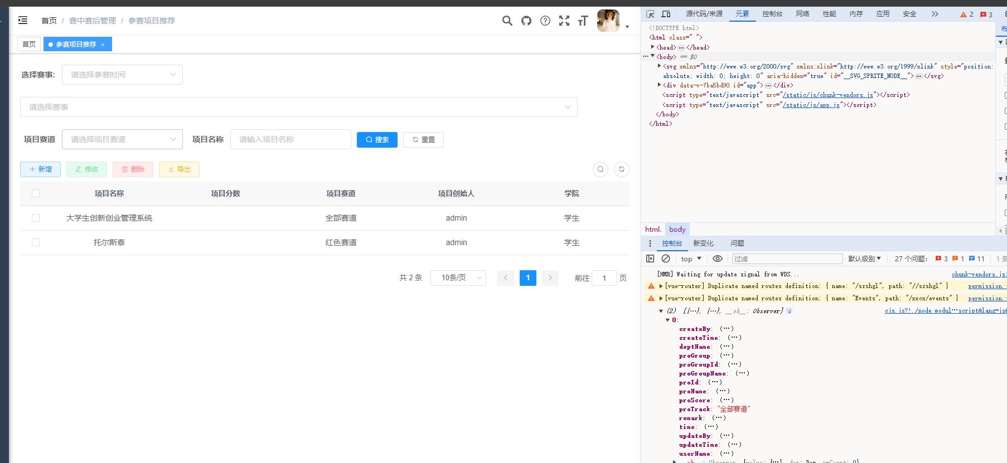
Task: Focus the 前往 page number input
Action: coord(604,277)
